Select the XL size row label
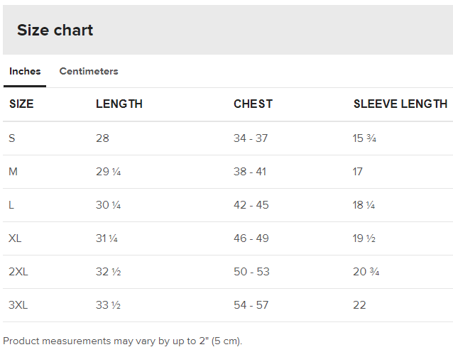Viewport: 453px width, 352px height. coord(15,238)
